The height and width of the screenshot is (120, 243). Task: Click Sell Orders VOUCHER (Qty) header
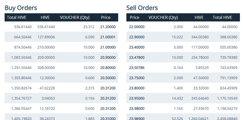pos(163,17)
